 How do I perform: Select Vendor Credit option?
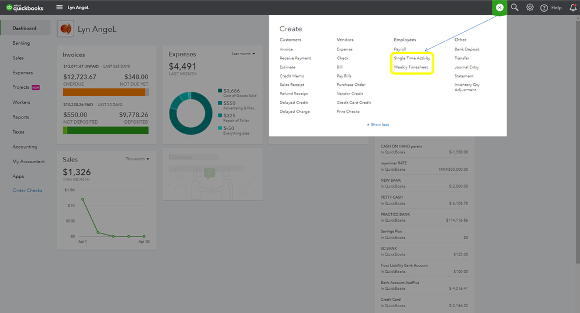[x=350, y=93]
